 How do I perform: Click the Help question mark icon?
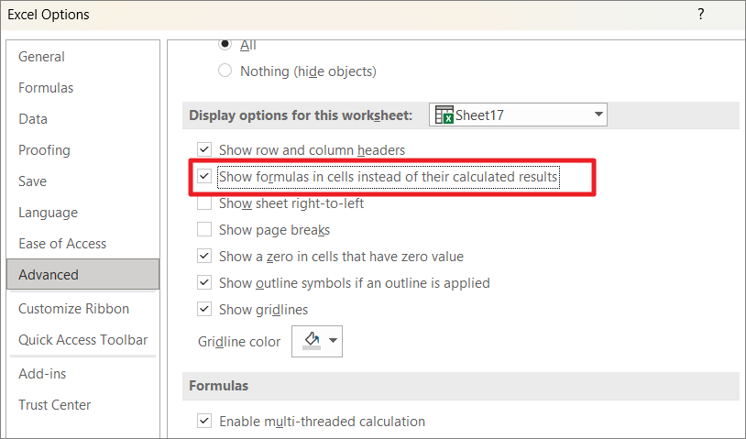(x=701, y=15)
